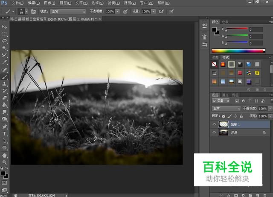Select the Move tool
This screenshot has height=197, width=273.
pyautogui.click(x=4, y=26)
